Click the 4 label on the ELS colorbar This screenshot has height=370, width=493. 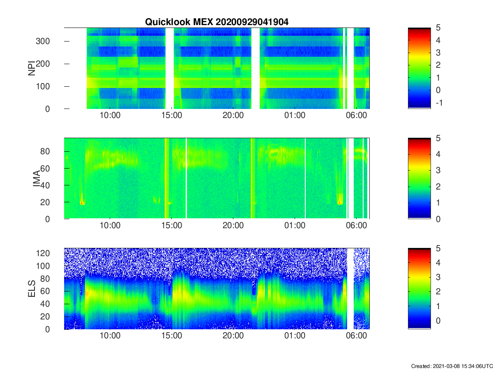point(439,263)
